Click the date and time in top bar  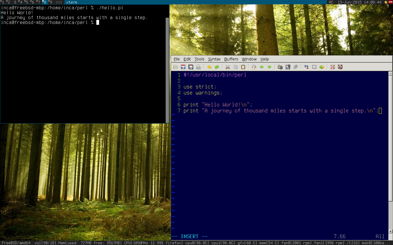coord(359,2)
